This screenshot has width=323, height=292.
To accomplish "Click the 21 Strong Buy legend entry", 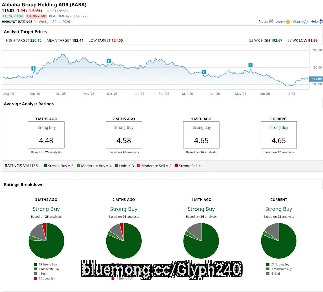I will (x=278, y=264).
